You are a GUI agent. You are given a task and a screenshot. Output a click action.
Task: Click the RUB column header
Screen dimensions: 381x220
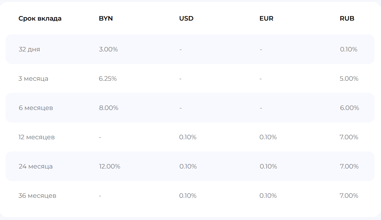tap(347, 18)
